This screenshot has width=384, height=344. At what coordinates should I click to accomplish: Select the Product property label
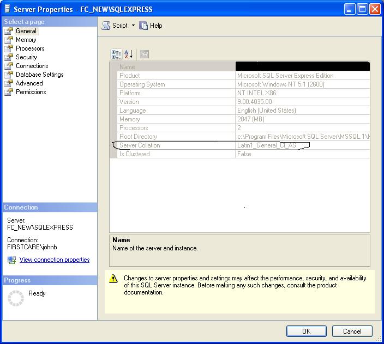point(130,76)
